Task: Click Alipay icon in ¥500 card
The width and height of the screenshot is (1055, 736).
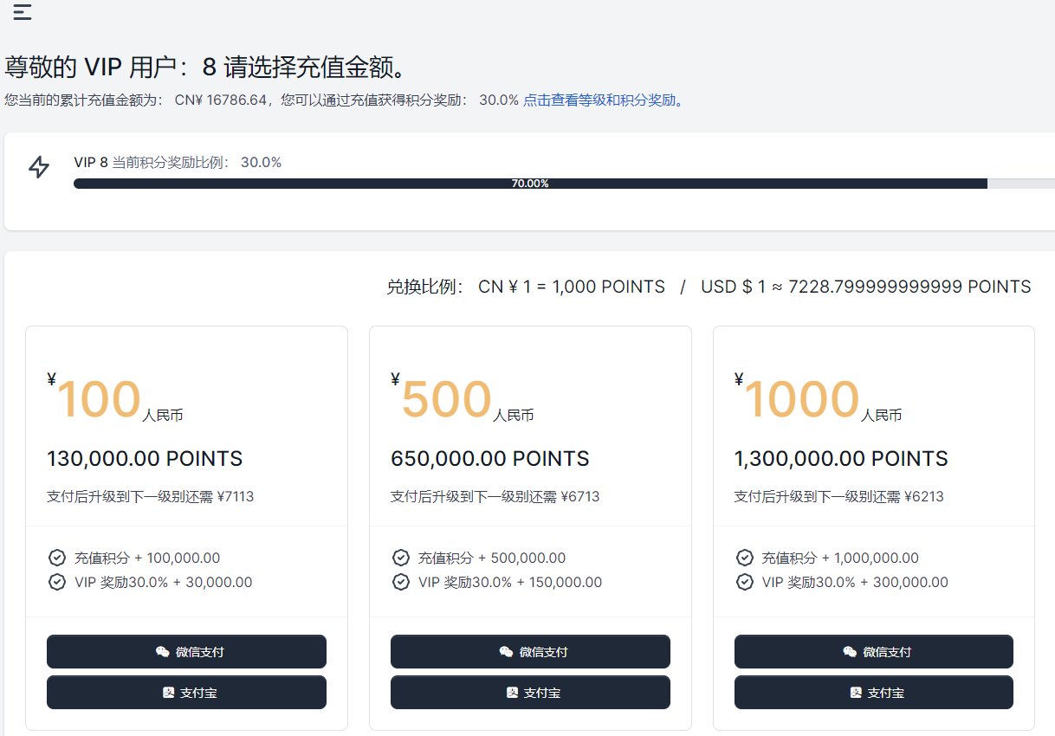Action: coord(513,693)
